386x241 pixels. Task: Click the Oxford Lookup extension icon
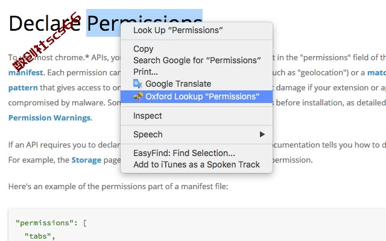[138, 96]
